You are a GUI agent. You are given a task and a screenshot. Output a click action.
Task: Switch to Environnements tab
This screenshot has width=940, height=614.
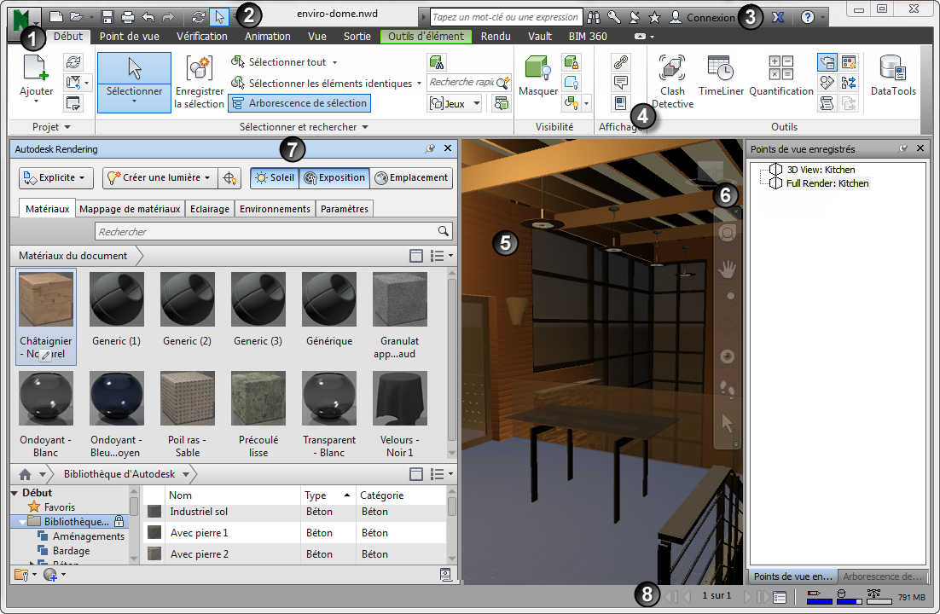coord(275,209)
